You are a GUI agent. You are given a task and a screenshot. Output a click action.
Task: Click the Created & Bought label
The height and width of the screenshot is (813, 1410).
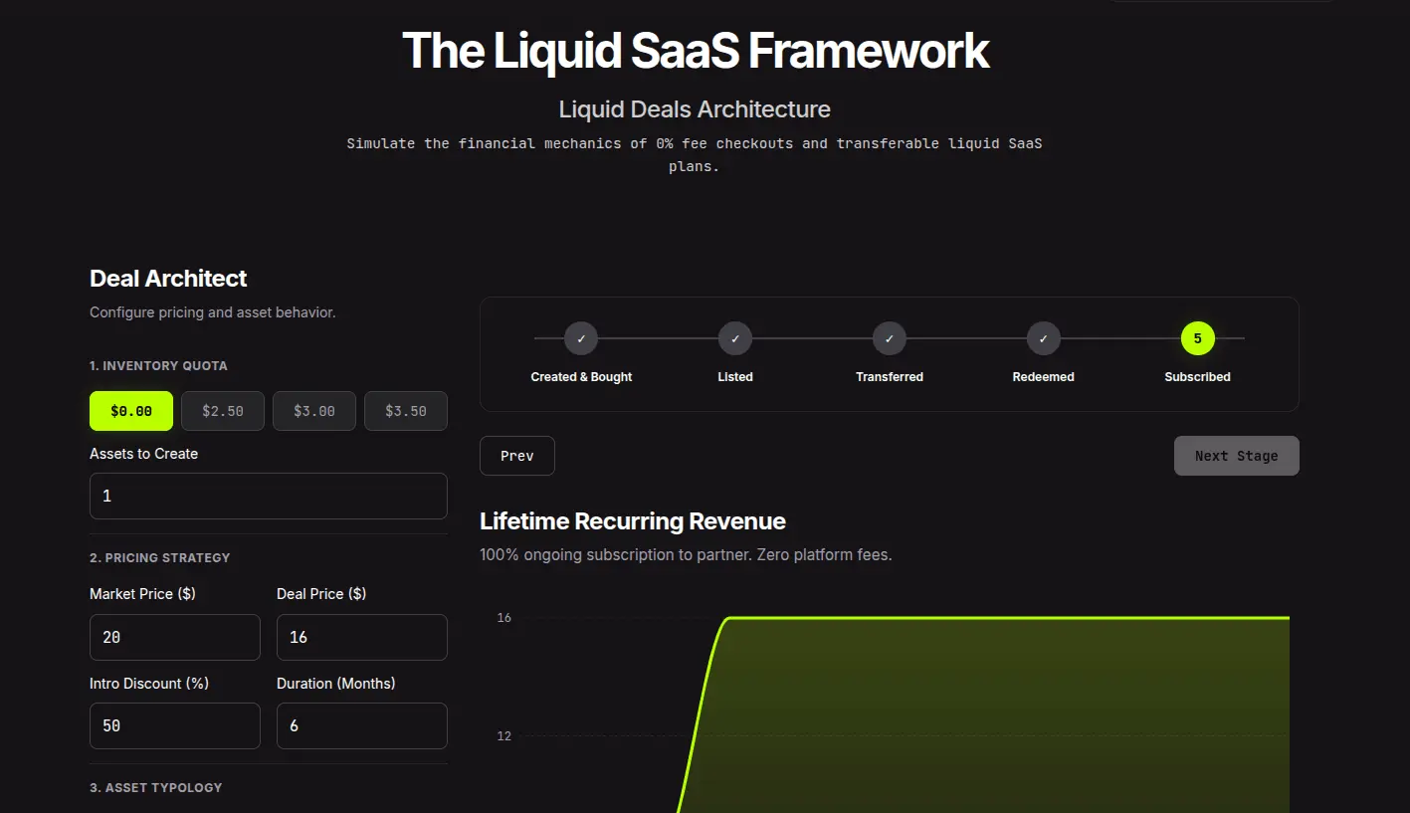pyautogui.click(x=581, y=377)
